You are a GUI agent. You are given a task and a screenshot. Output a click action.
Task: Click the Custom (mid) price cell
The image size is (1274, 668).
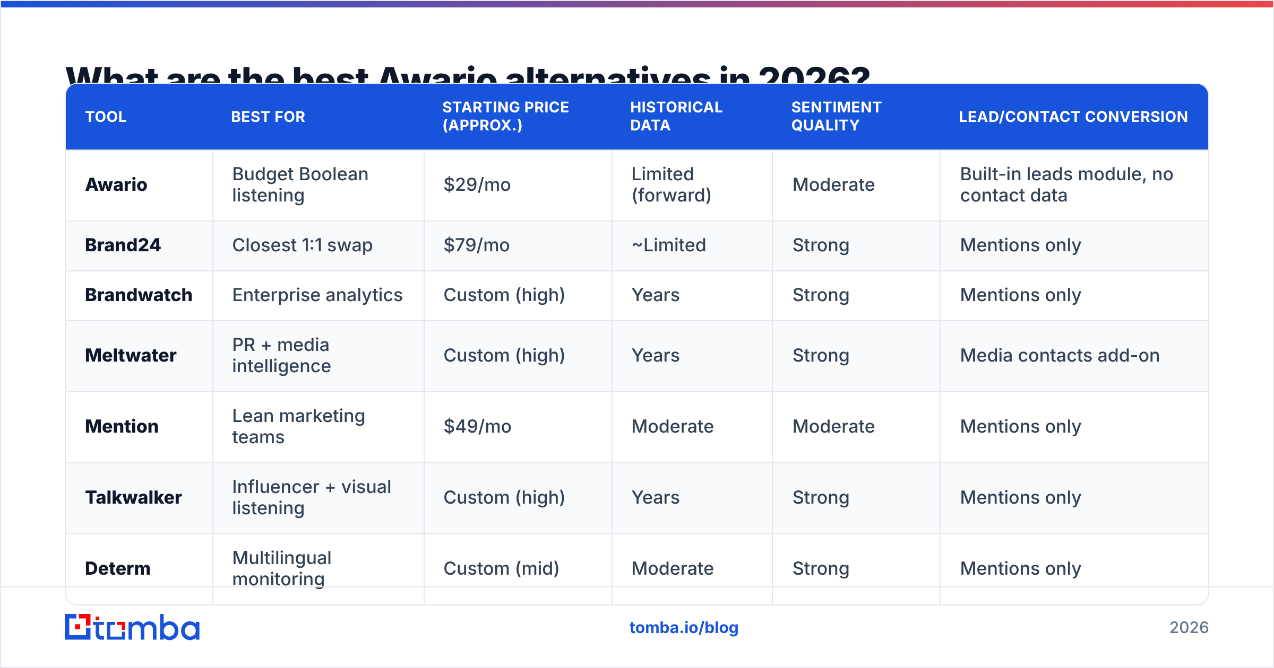click(518, 569)
